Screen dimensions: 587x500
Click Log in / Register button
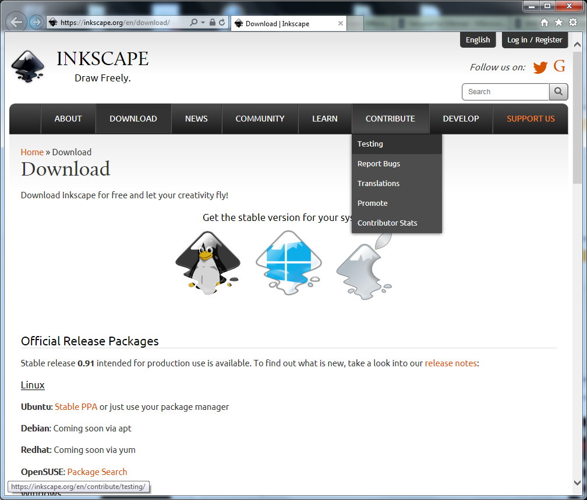tap(535, 40)
